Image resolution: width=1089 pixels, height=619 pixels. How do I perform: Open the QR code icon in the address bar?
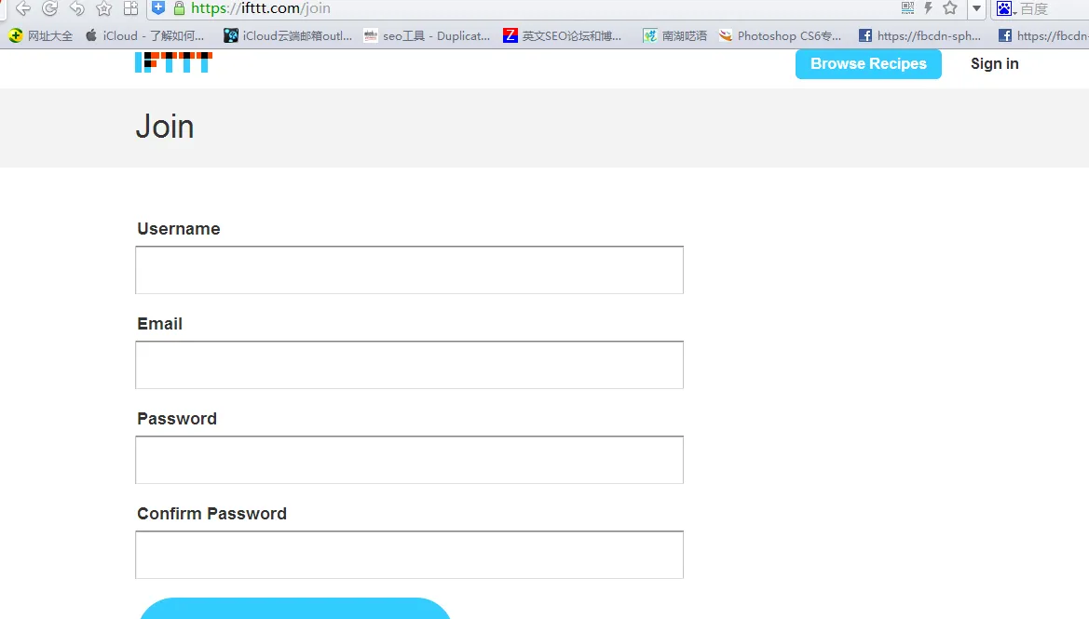tap(907, 8)
